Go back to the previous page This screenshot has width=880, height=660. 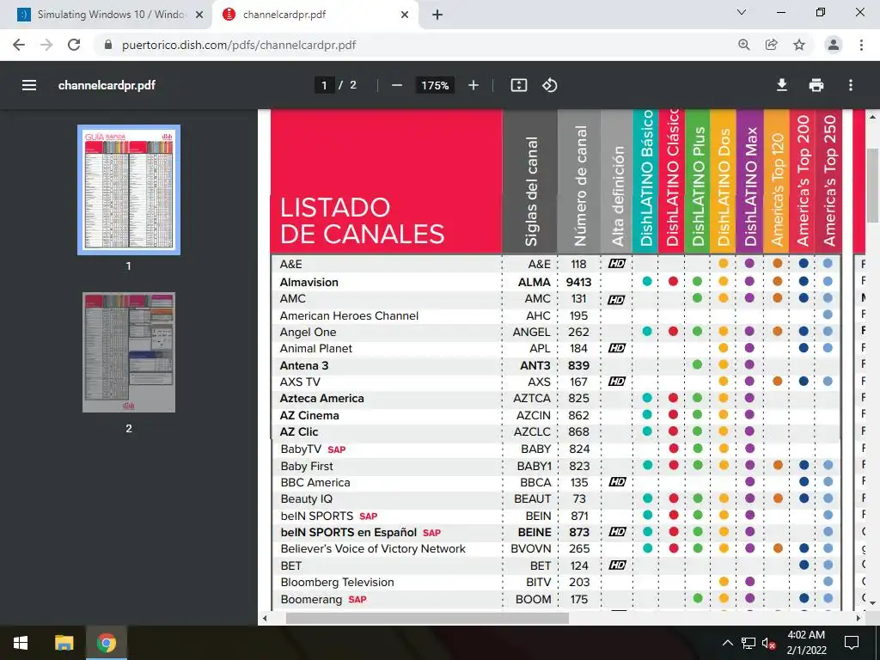19,45
